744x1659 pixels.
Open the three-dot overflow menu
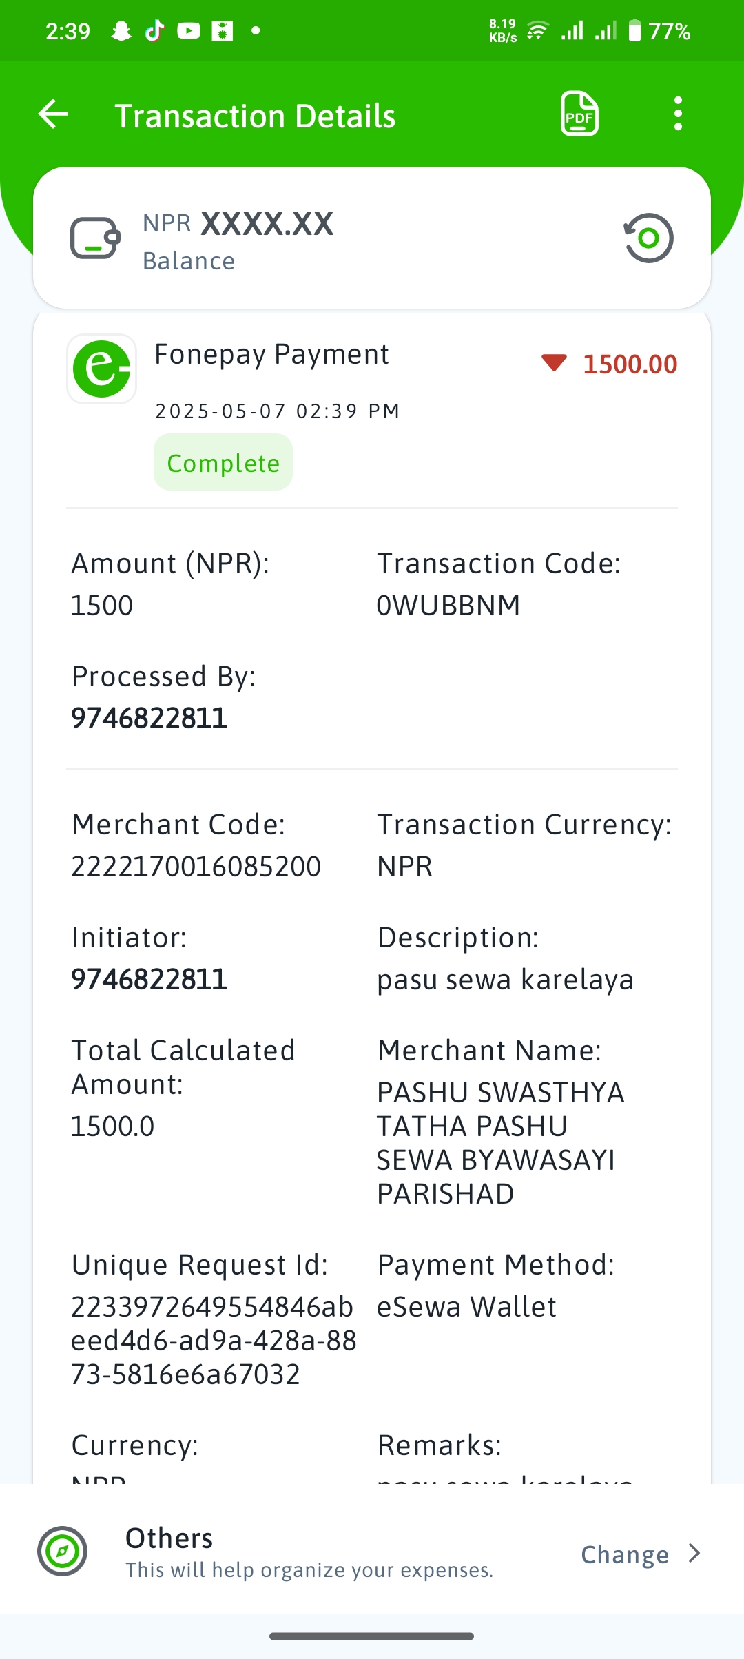(678, 114)
